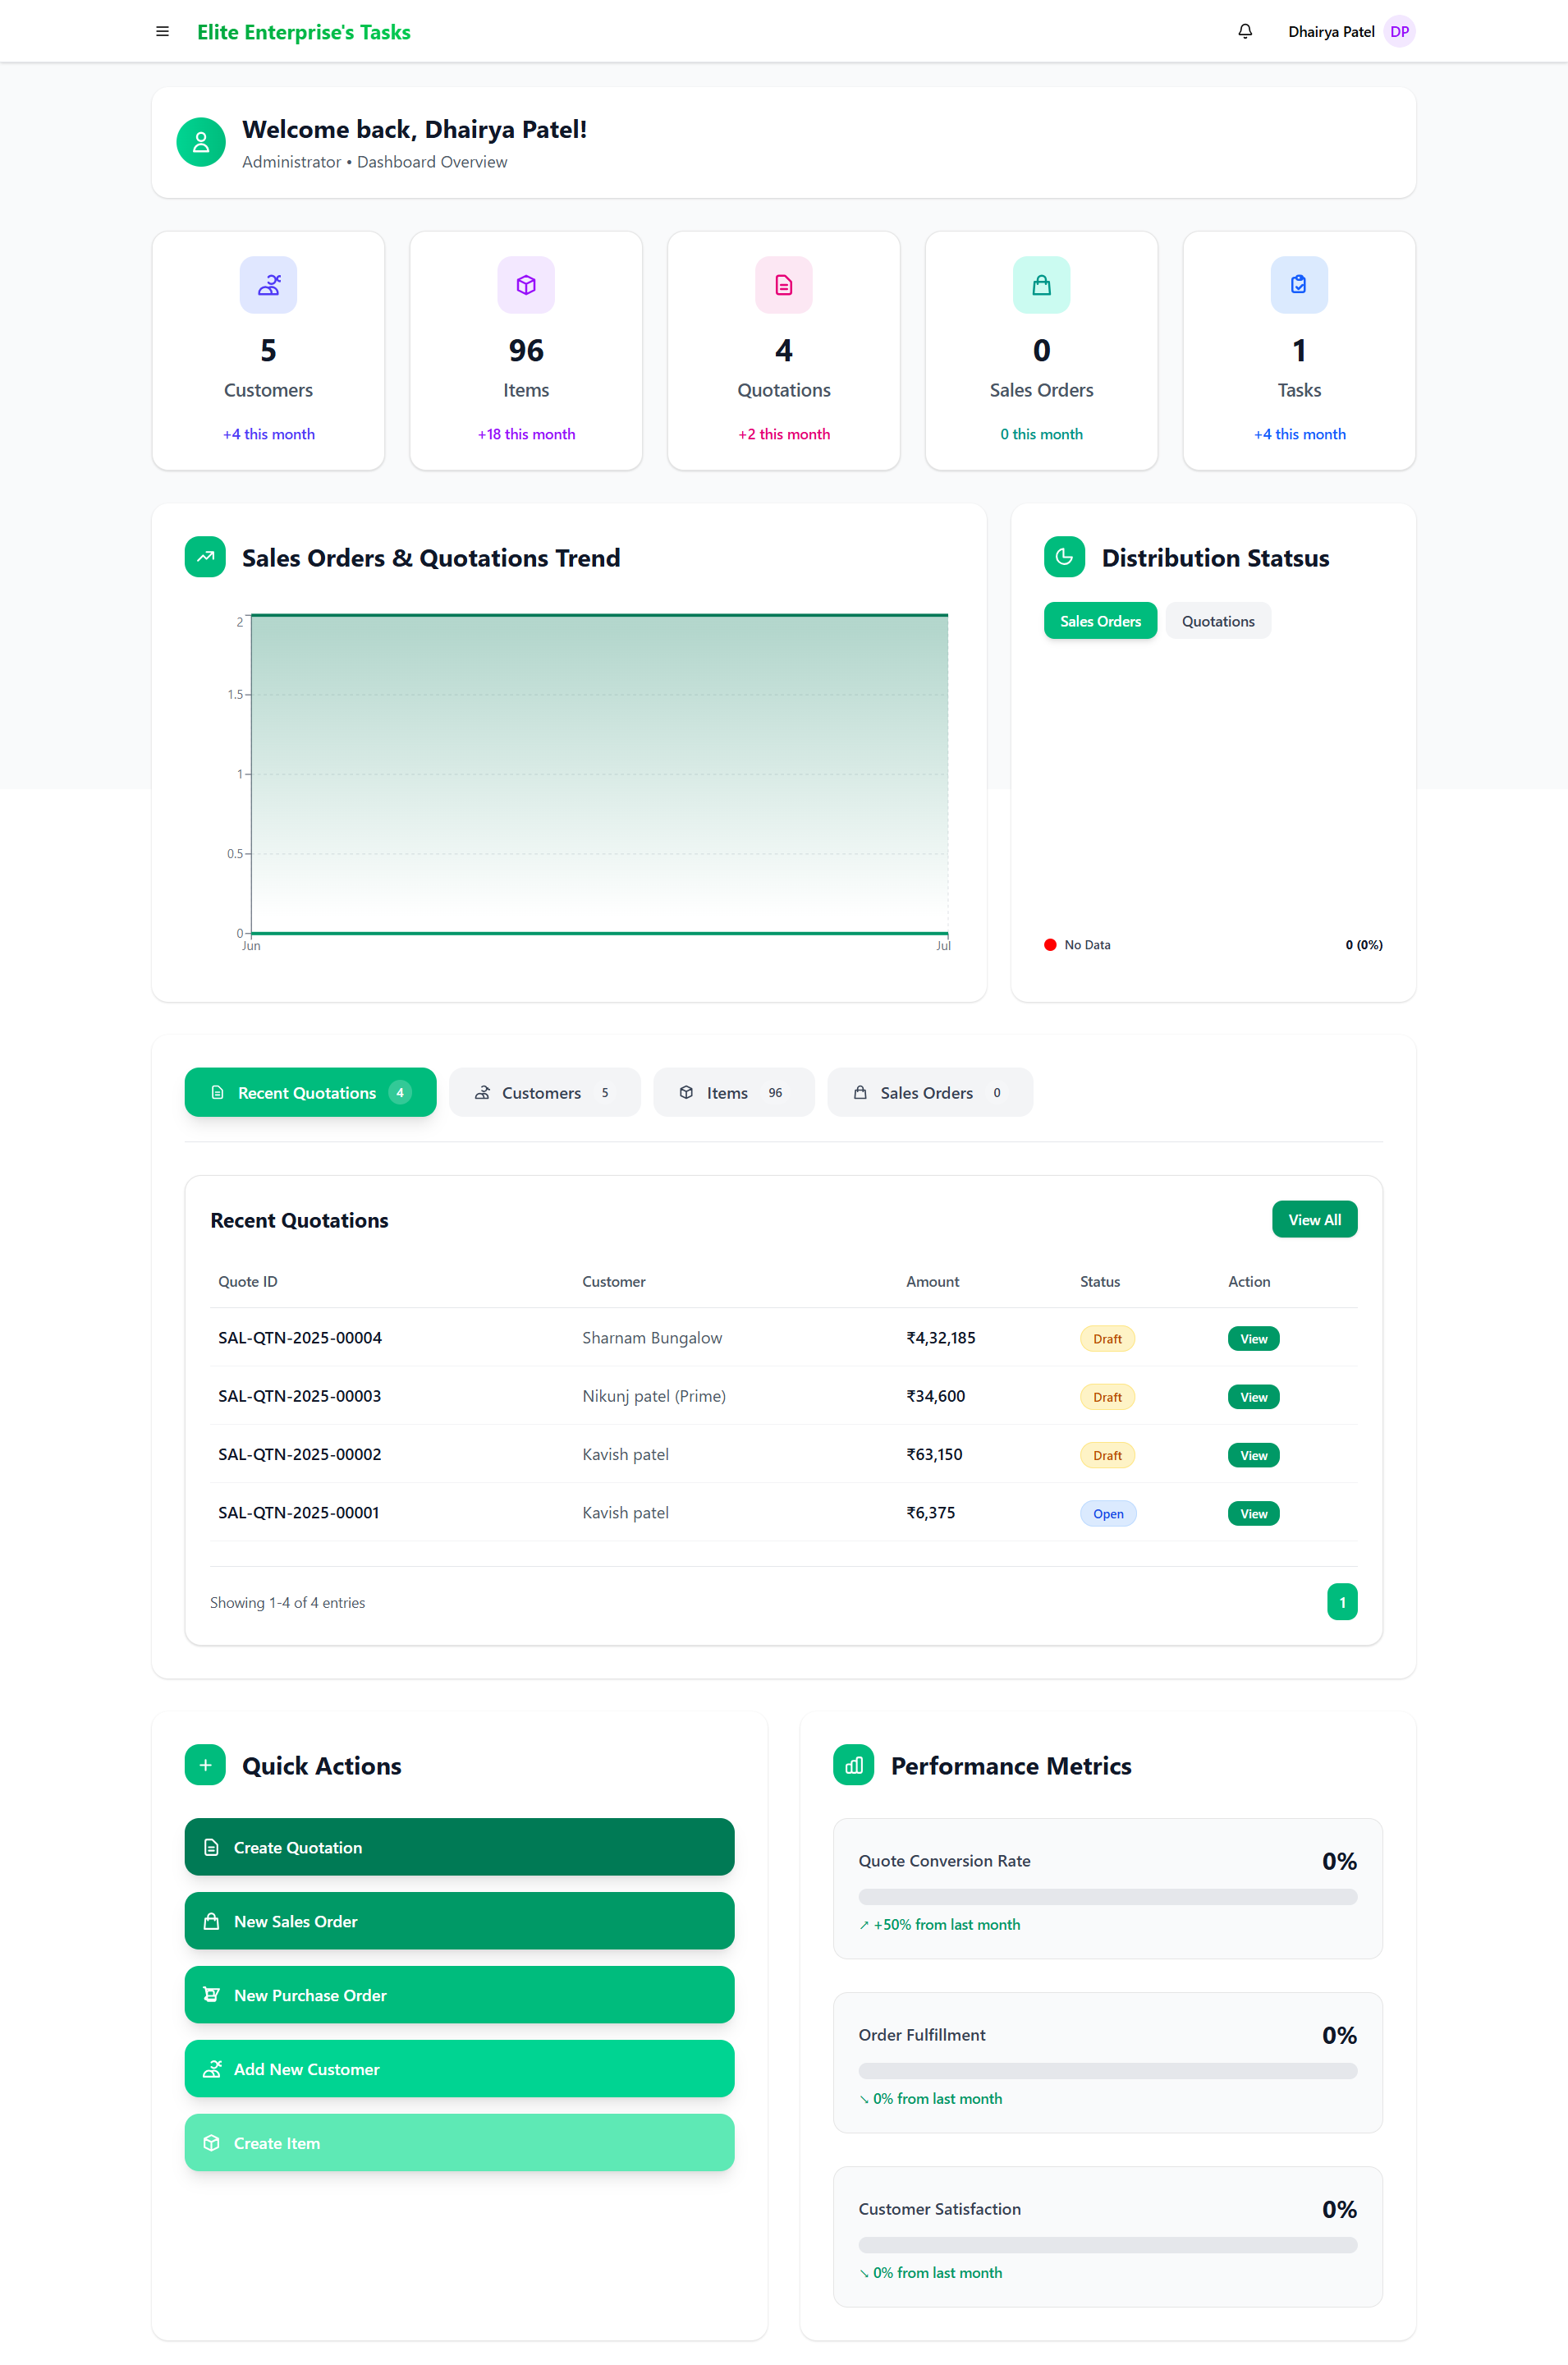Click the Dhairya Patel username in the header
The width and height of the screenshot is (1568, 2365).
pyautogui.click(x=1331, y=32)
